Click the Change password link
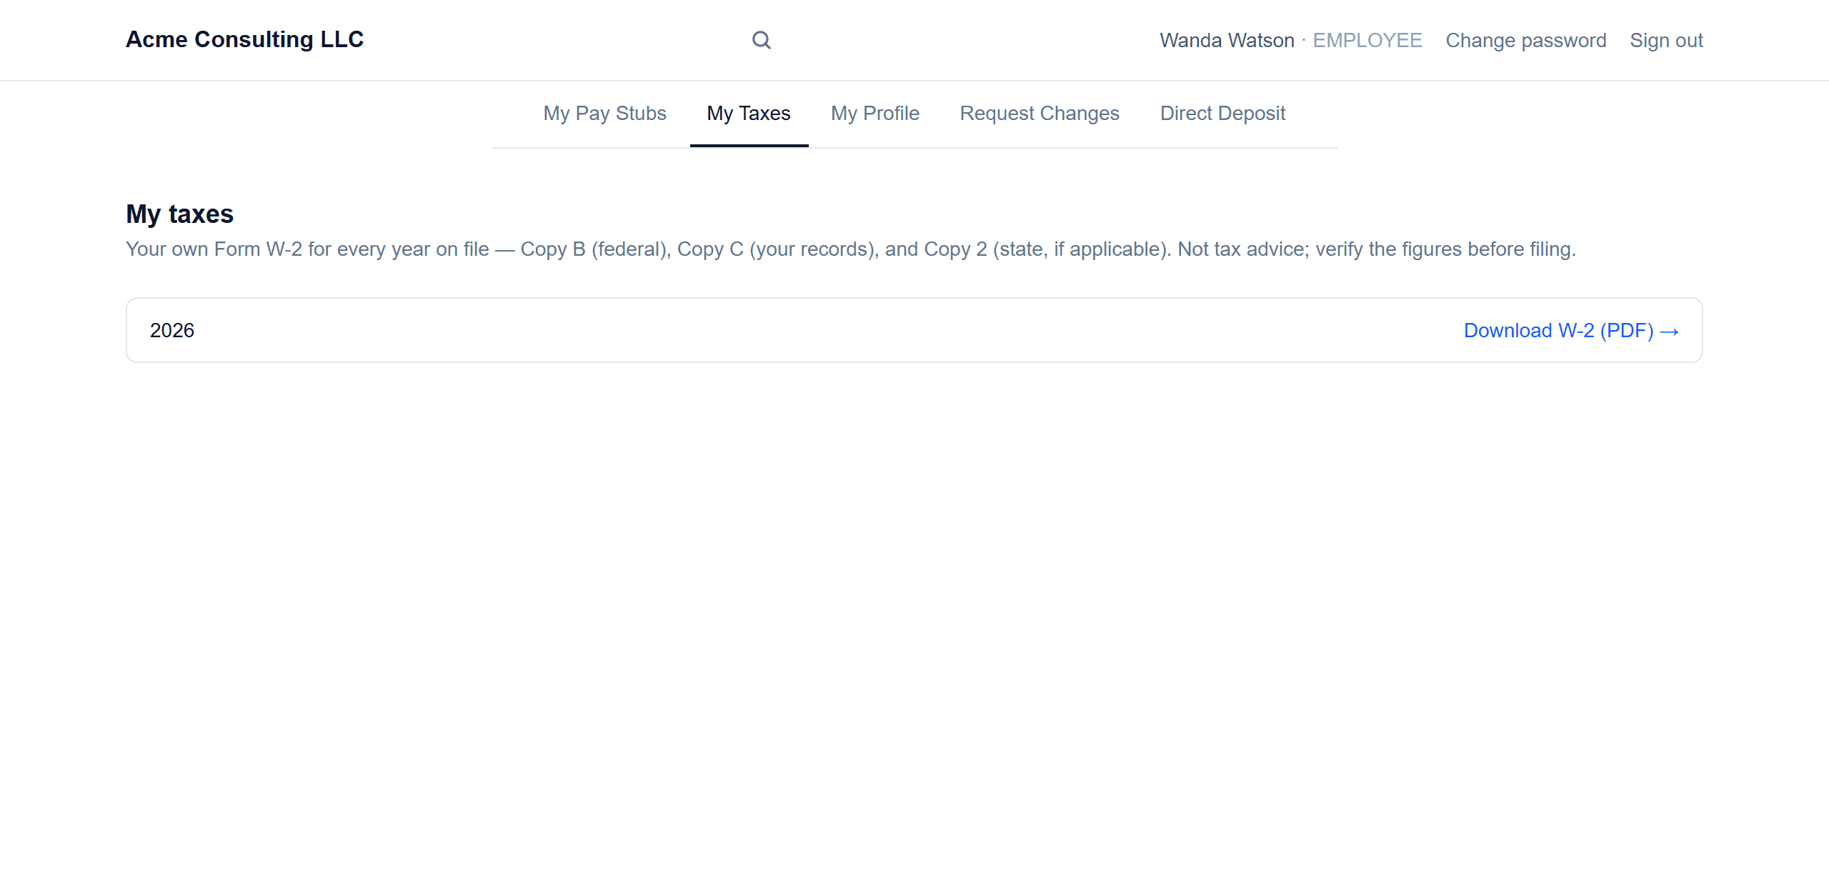The width and height of the screenshot is (1829, 886). (1526, 40)
